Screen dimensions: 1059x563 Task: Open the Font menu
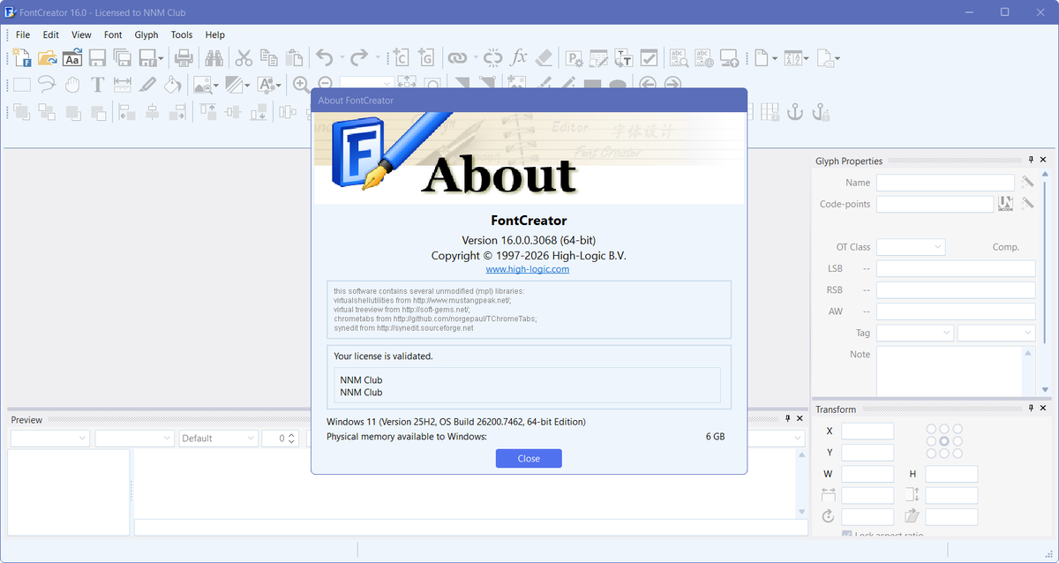pos(113,34)
